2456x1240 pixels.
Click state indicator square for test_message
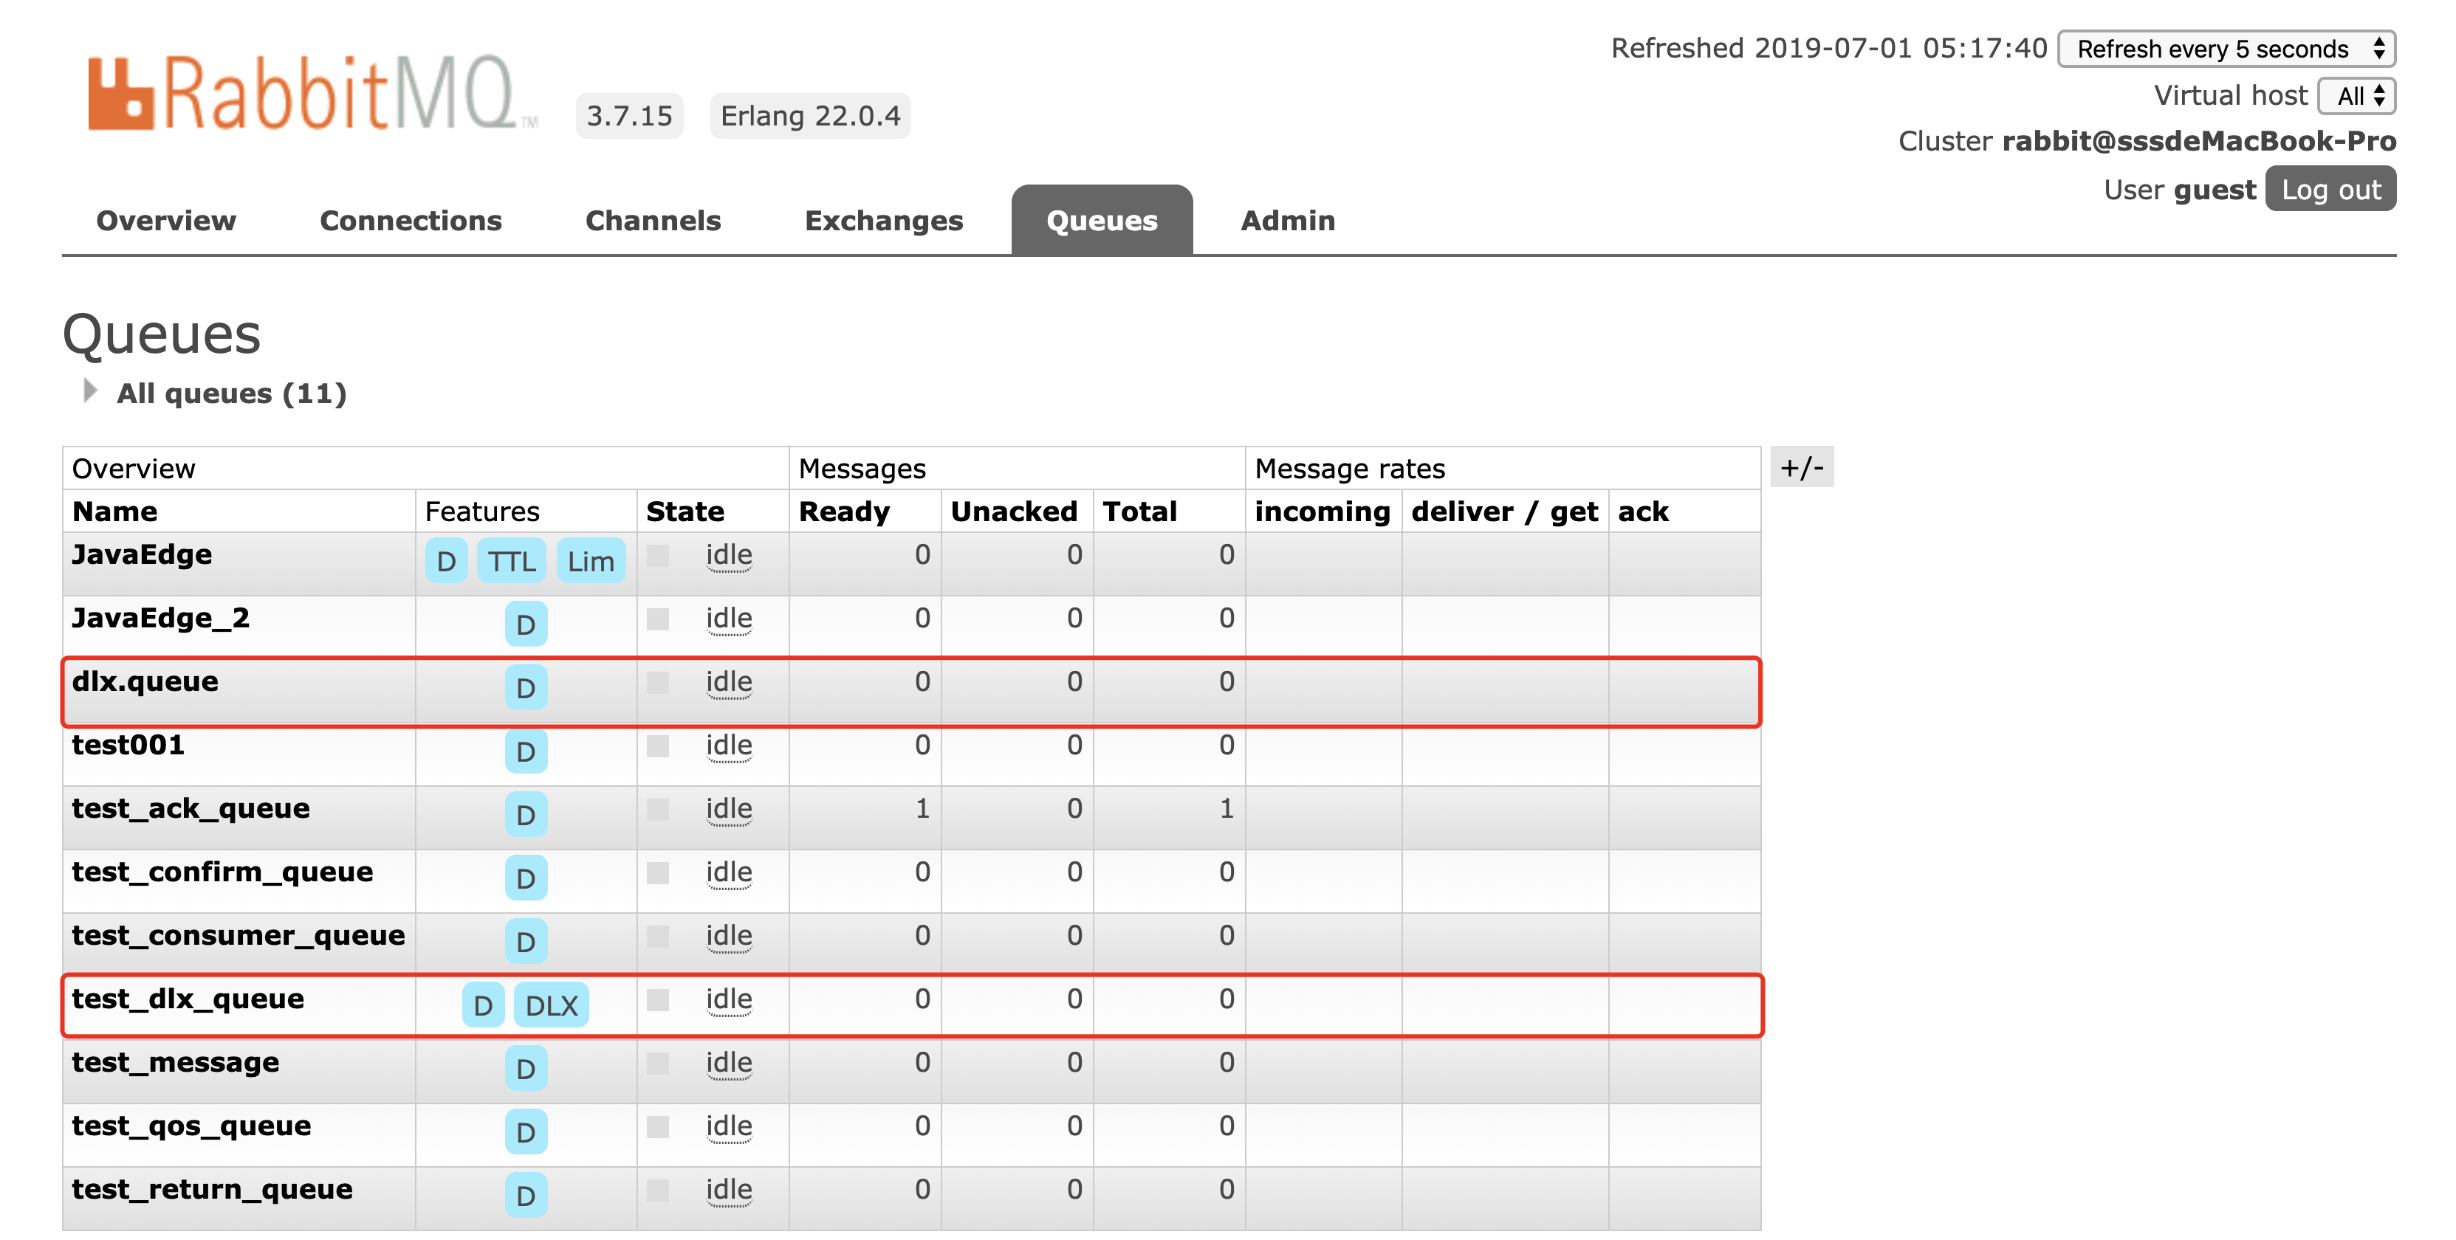[x=657, y=1063]
